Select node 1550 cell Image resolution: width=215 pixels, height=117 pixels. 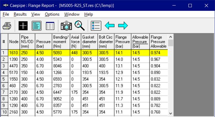14,79
